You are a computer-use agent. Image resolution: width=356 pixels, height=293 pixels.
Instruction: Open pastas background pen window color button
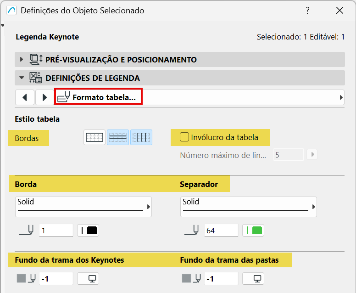253,278
